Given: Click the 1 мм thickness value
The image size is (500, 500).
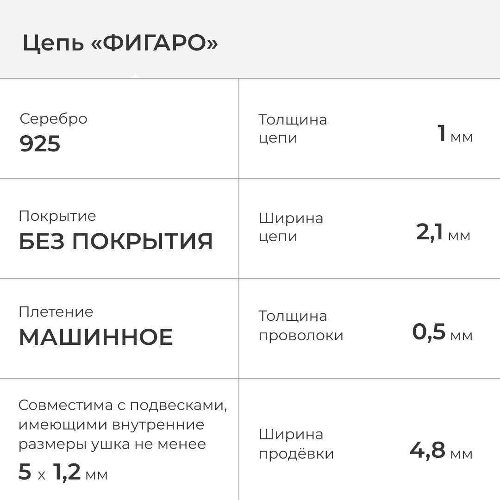Looking at the screenshot, I should click(x=455, y=134).
